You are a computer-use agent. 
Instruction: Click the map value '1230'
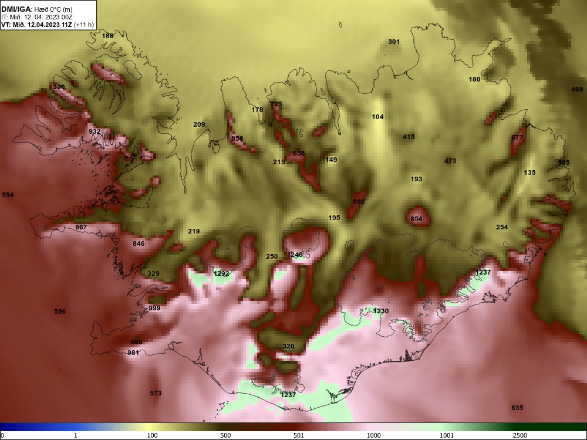point(381,311)
